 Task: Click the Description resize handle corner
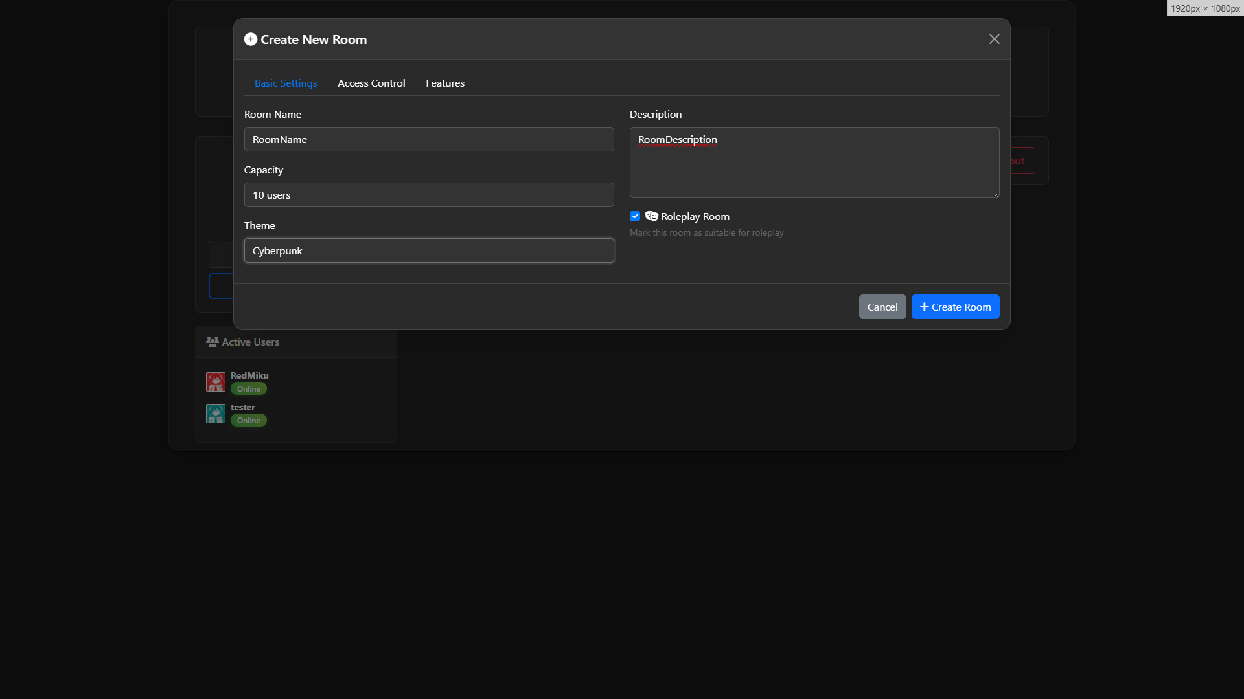pyautogui.click(x=996, y=195)
